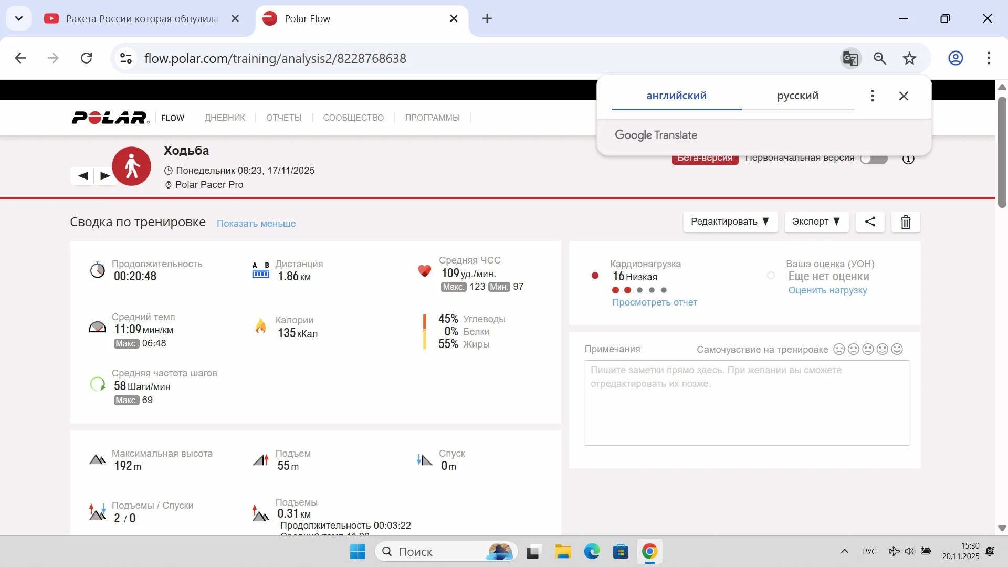Select the happiest smiley feeling face
This screenshot has width=1008, height=567.
[897, 349]
